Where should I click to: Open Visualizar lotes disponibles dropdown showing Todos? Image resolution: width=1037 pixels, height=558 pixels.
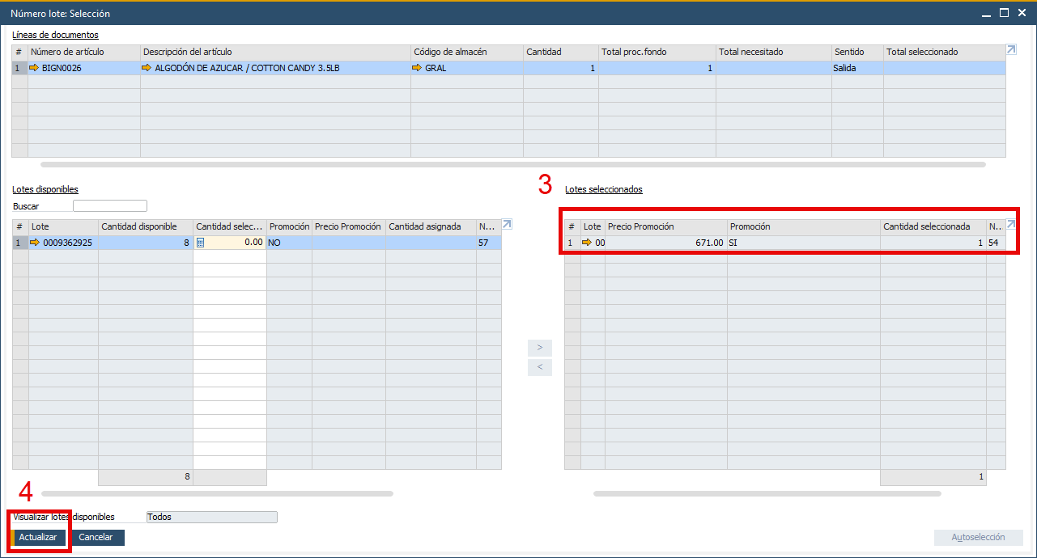[x=211, y=517]
